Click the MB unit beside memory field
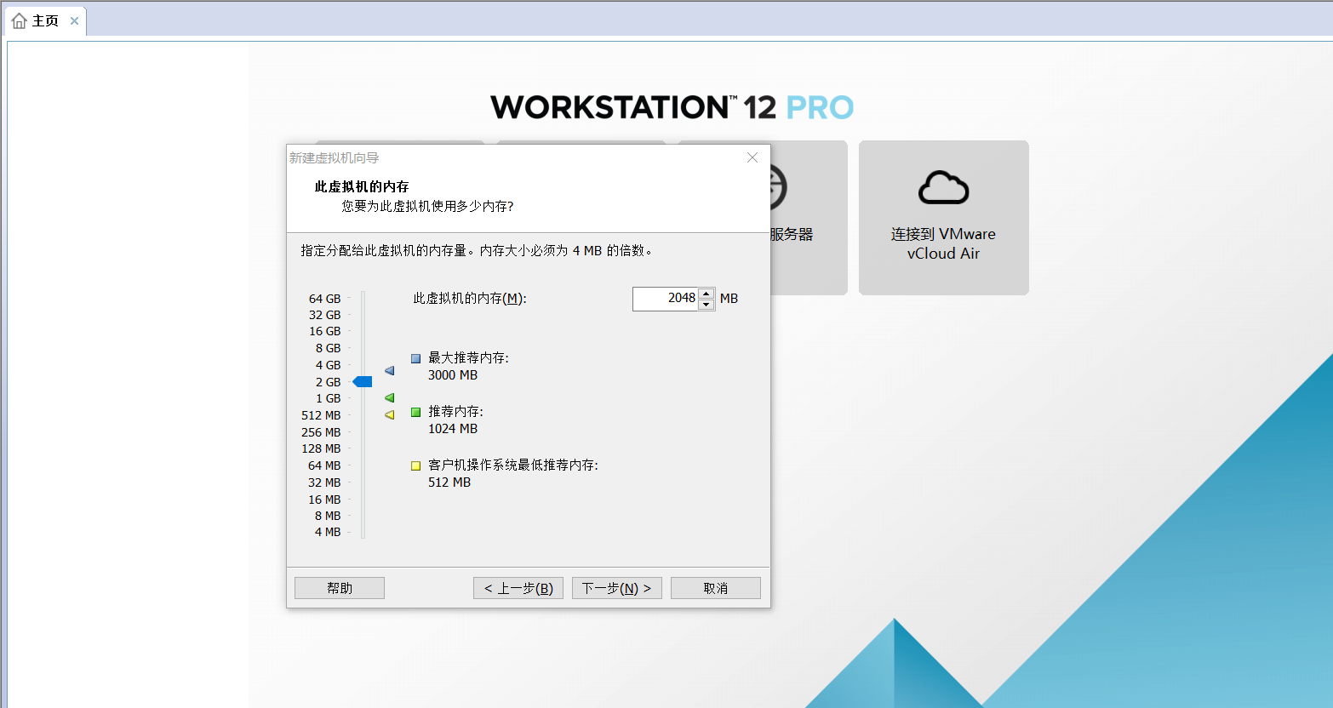Screen dimensions: 1333x708 click(x=729, y=299)
